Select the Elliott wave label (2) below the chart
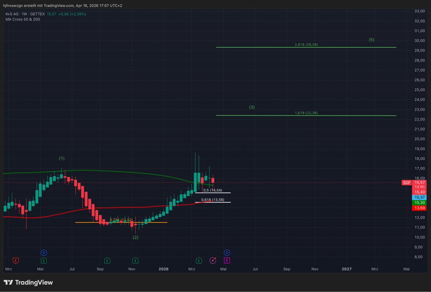Image resolution: width=431 pixels, height=292 pixels. tap(136, 237)
